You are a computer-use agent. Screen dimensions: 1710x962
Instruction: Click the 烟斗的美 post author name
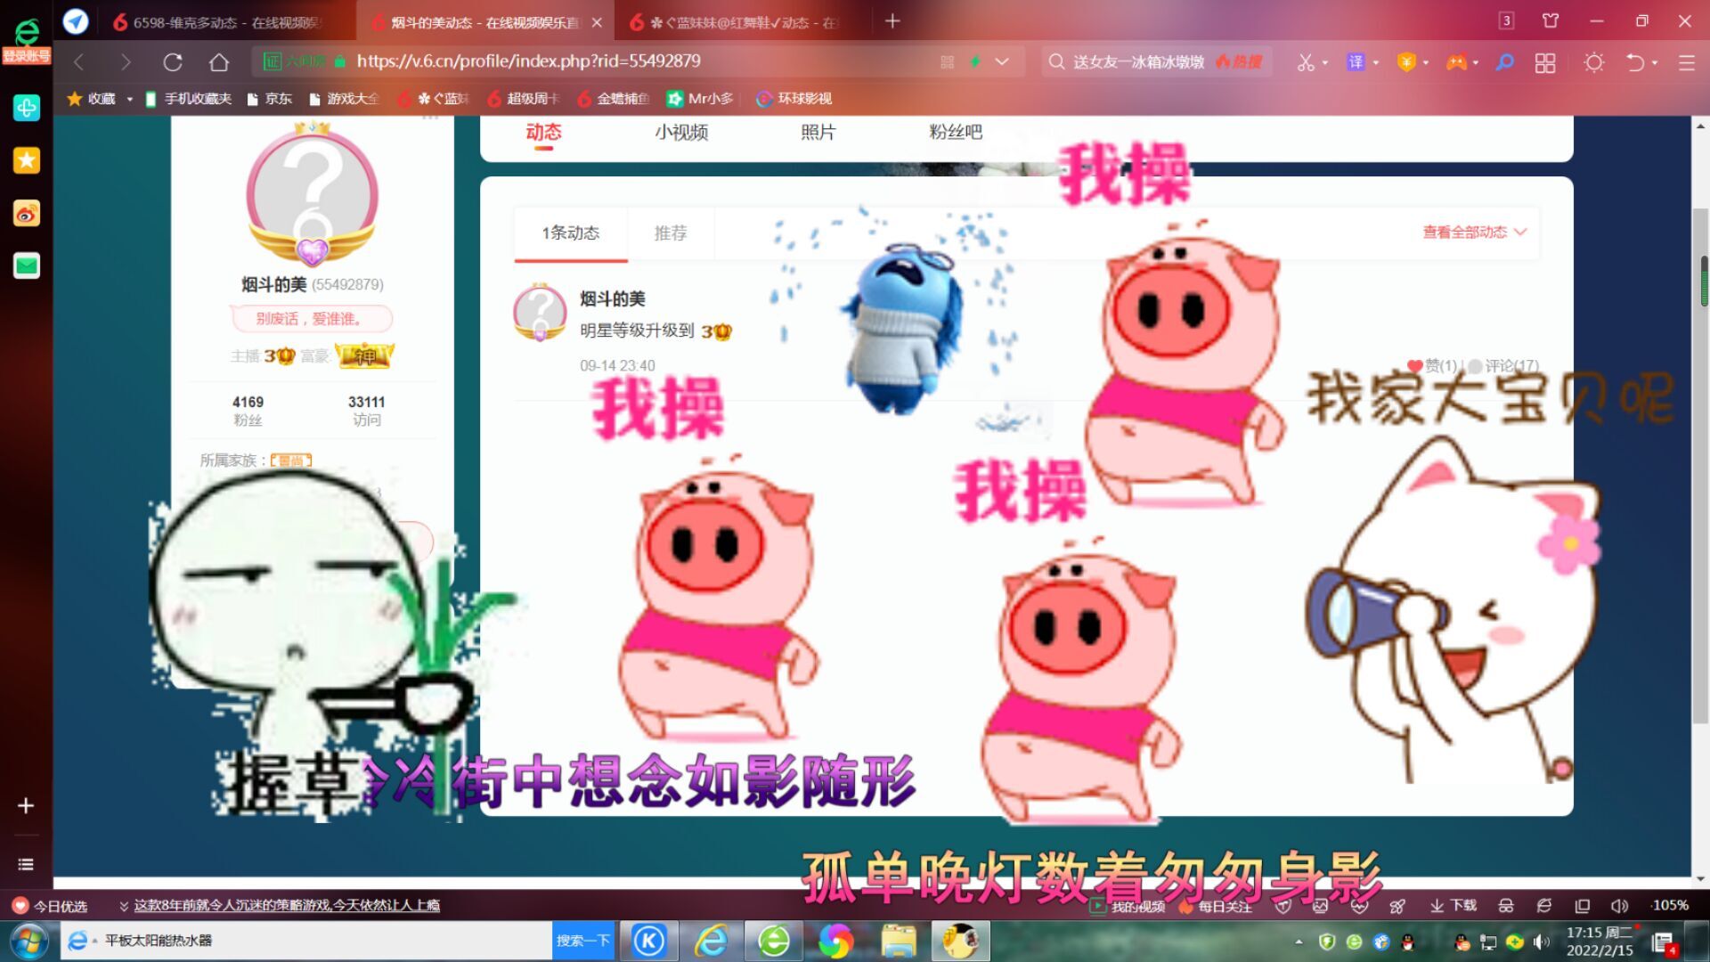click(x=612, y=299)
